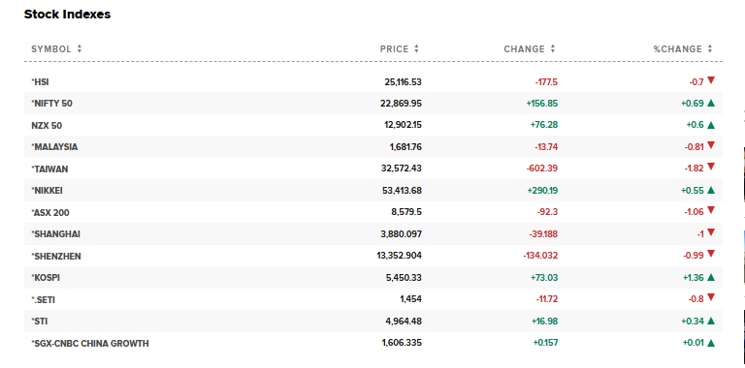Screen dimensions: 745x368
Task: Open the *.SETI index
Action: pyautogui.click(x=44, y=299)
